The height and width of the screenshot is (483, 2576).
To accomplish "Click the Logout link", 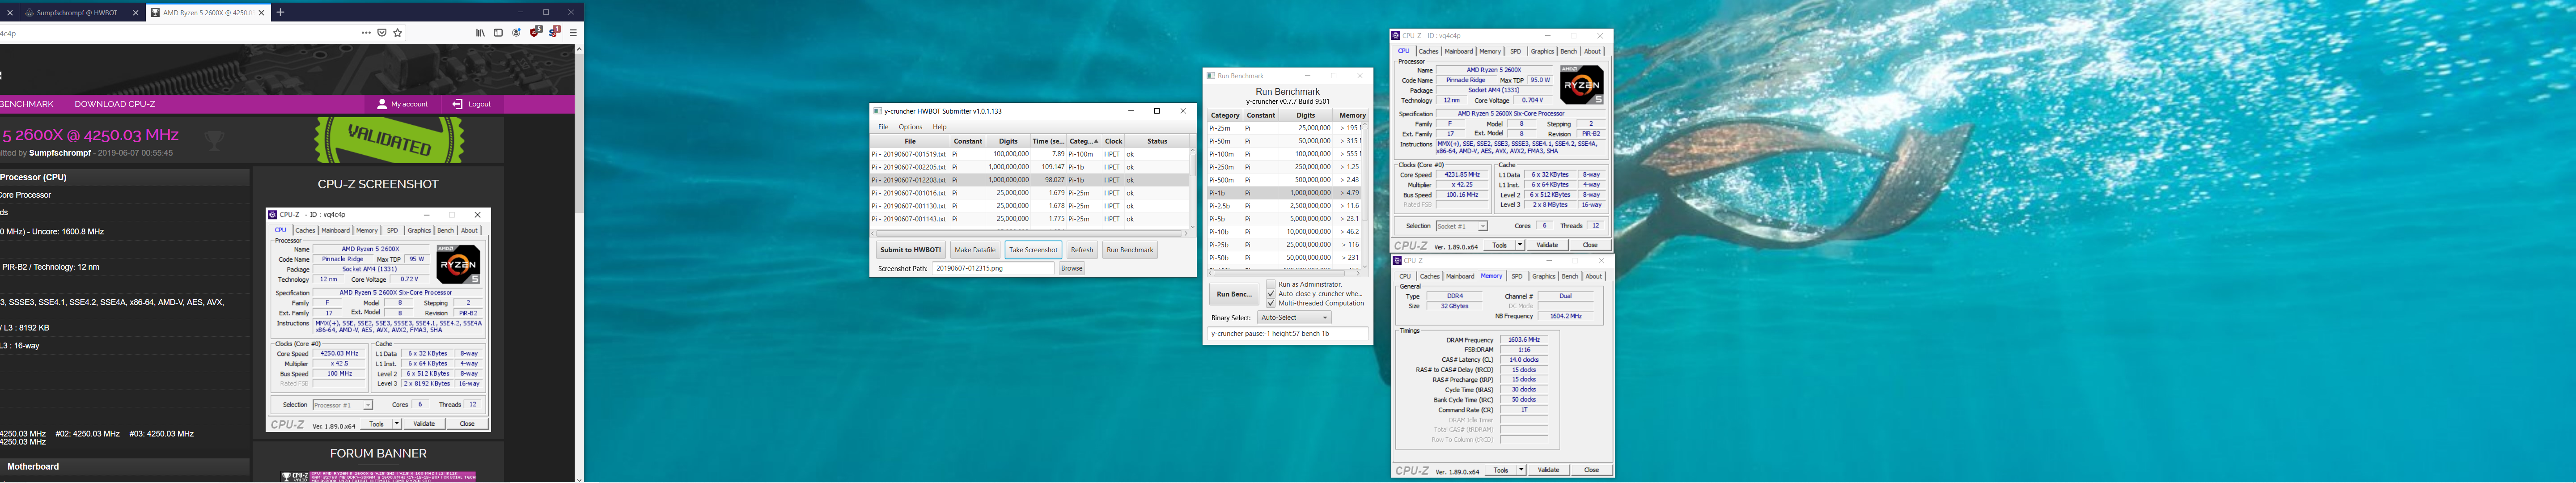I will coord(471,104).
